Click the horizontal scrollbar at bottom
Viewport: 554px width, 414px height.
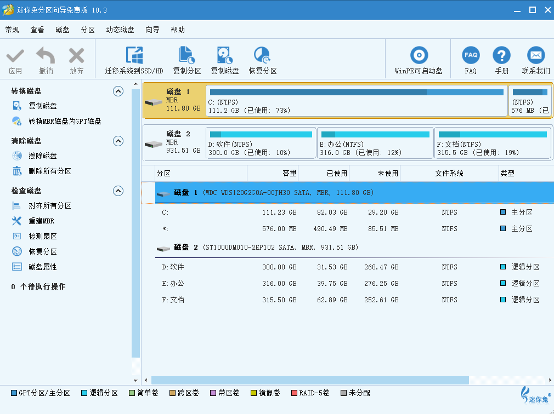(x=310, y=380)
